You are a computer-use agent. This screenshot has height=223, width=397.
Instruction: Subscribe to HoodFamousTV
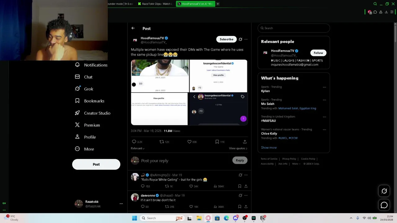click(226, 39)
